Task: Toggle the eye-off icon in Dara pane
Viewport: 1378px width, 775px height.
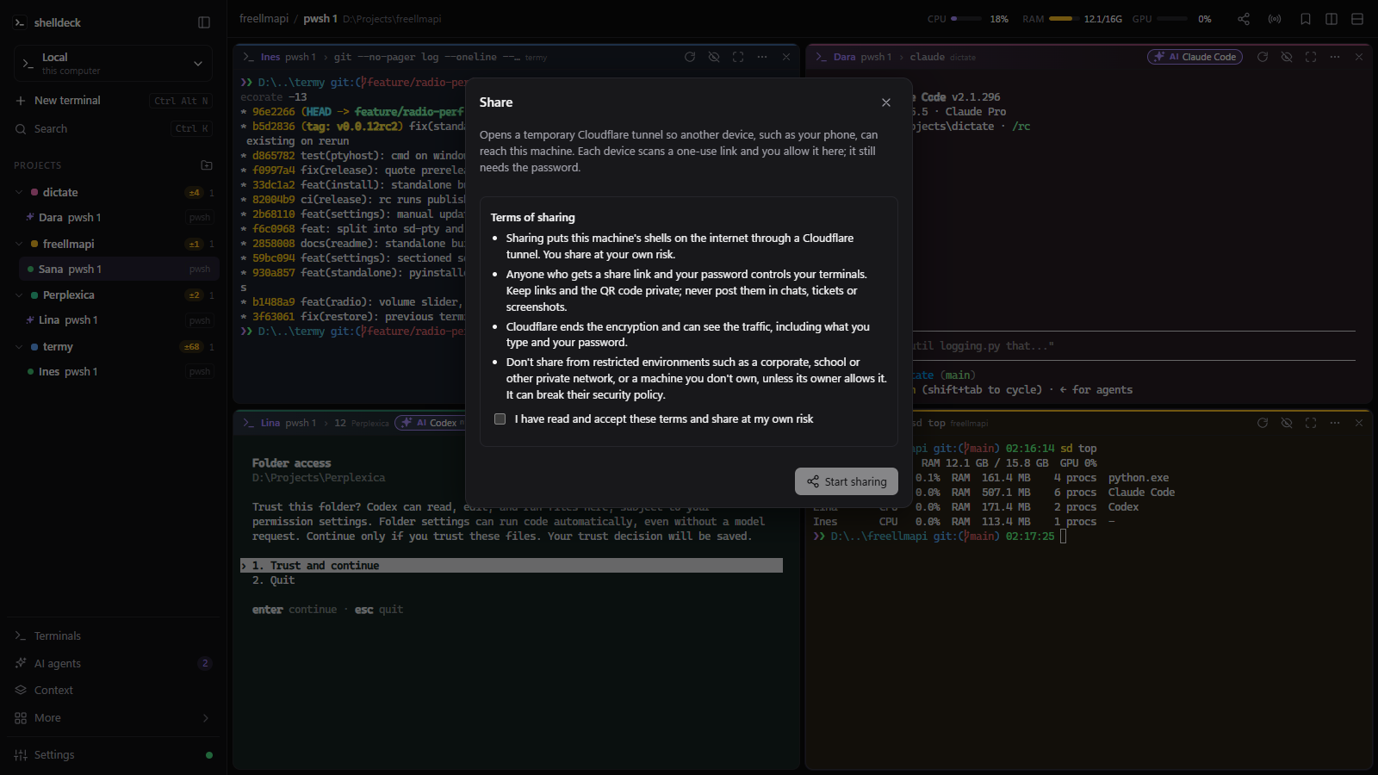Action: [x=1287, y=57]
